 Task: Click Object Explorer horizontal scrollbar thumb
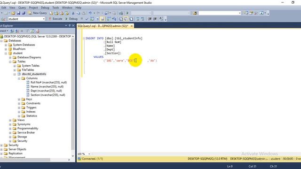[25, 160]
